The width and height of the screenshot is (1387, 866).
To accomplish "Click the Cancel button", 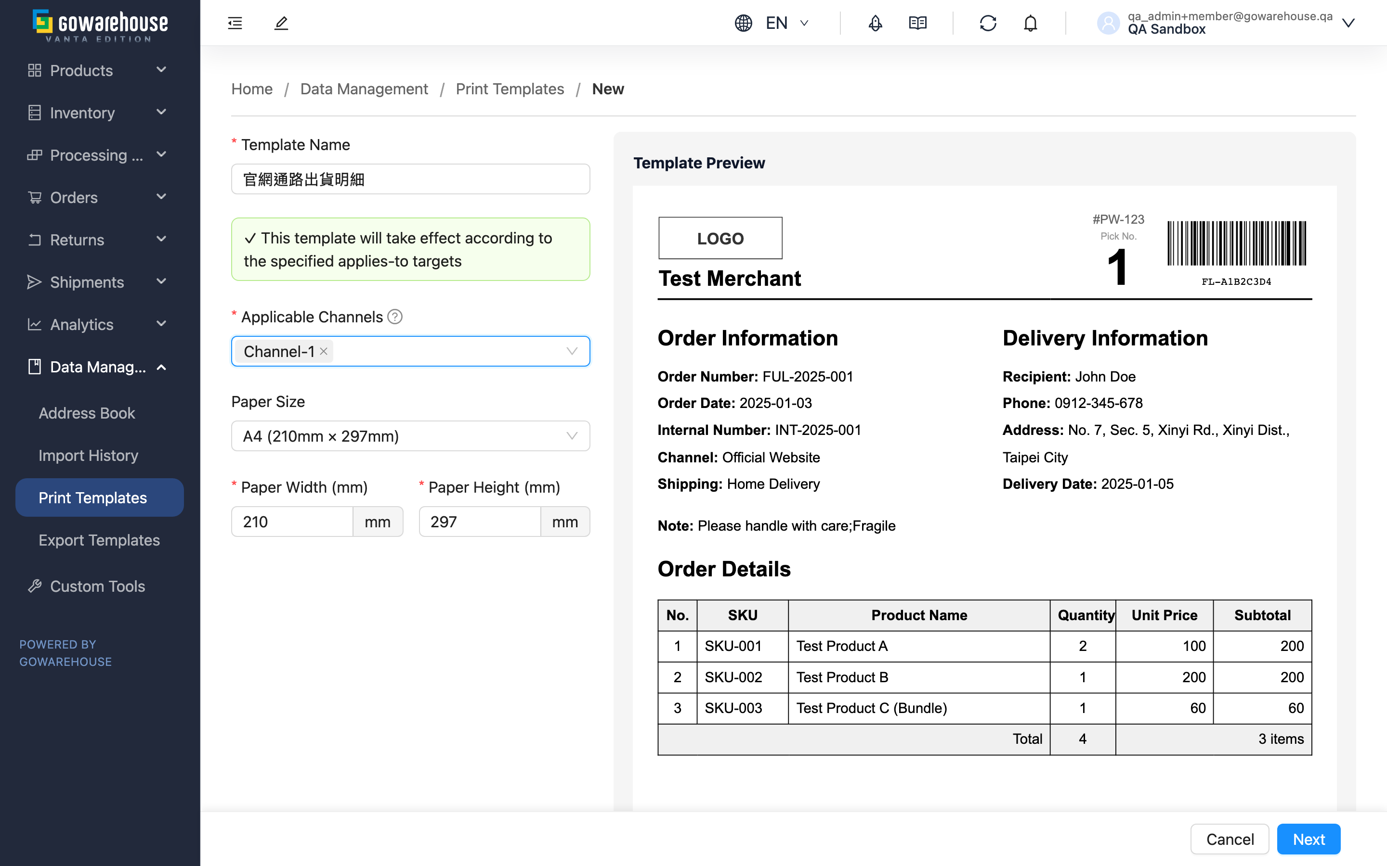I will tap(1230, 839).
